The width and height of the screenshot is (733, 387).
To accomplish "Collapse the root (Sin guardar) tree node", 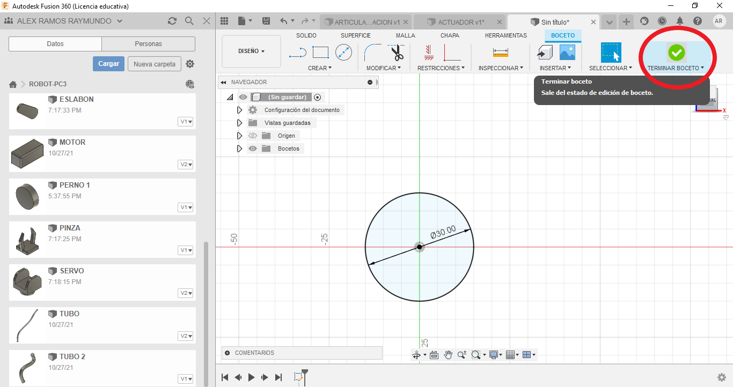I will click(230, 97).
